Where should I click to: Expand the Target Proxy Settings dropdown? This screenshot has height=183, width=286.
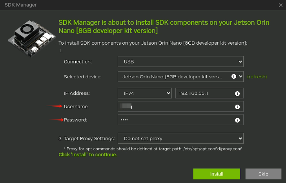(x=180, y=138)
